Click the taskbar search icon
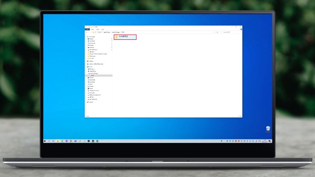This screenshot has width=315, height=177. pos(49,141)
